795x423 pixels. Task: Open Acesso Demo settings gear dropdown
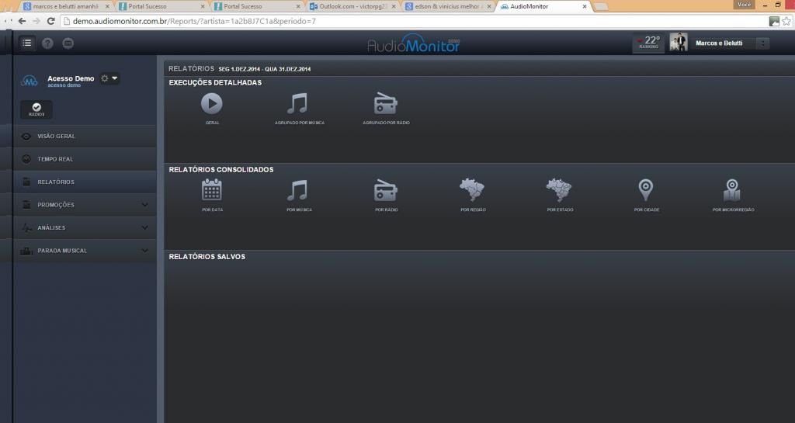109,78
